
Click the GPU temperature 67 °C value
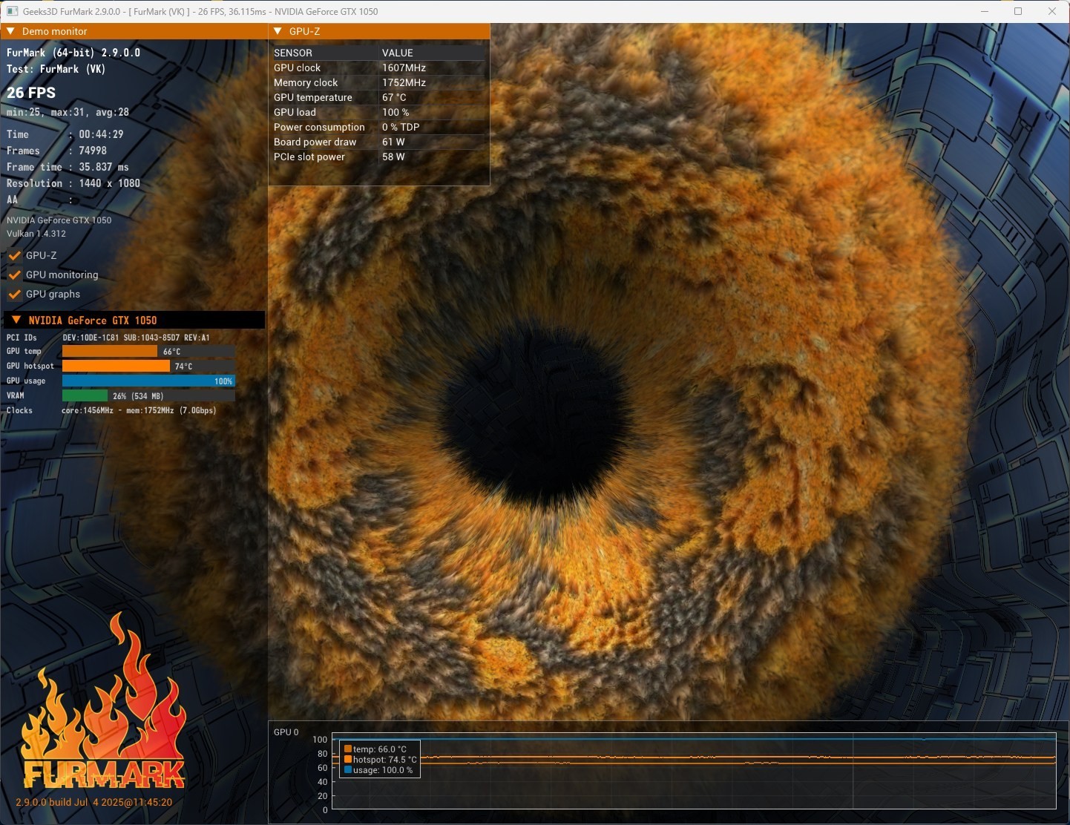tap(394, 97)
